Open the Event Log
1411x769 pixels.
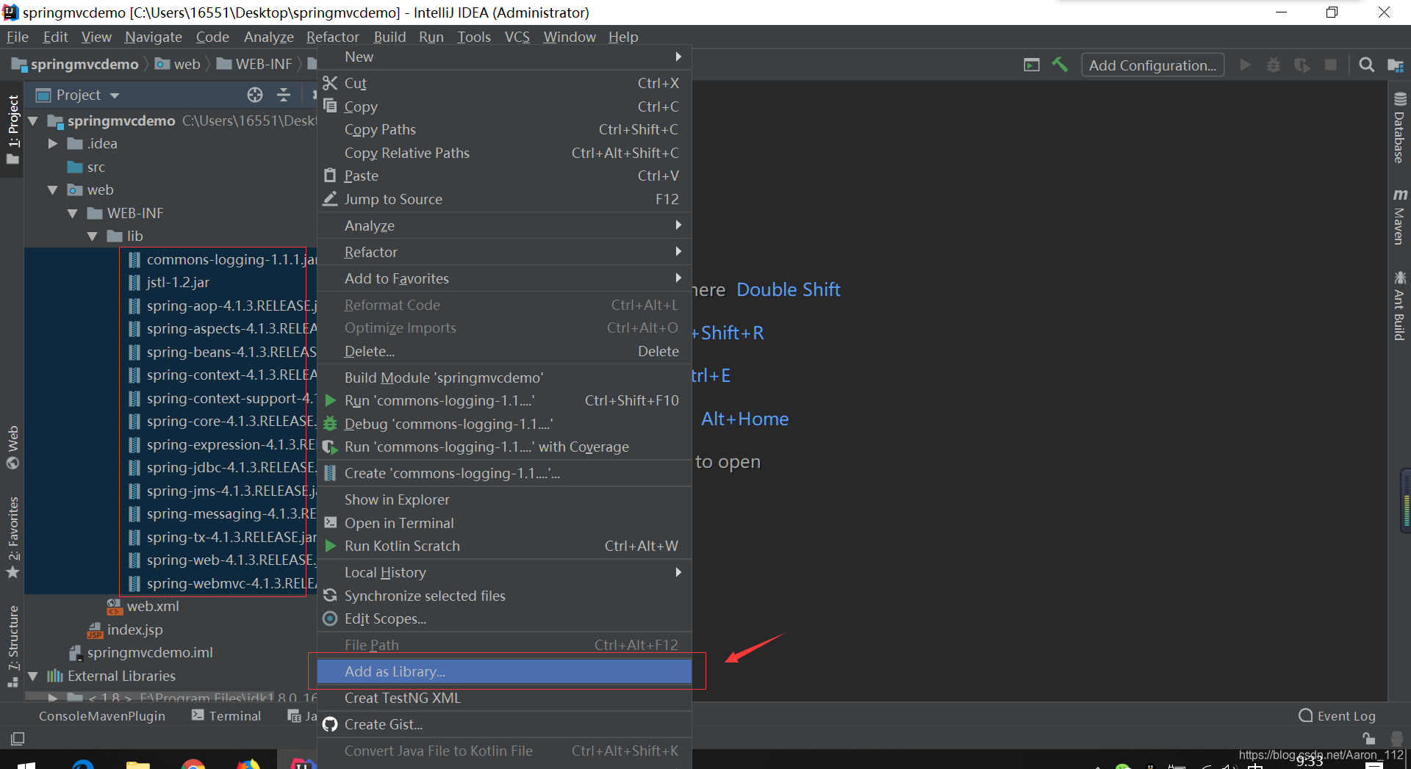pos(1338,715)
